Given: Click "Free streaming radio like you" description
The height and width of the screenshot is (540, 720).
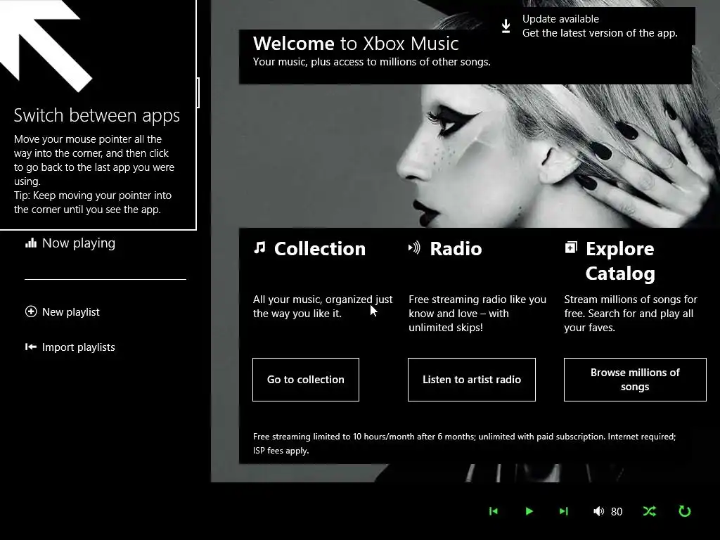Looking at the screenshot, I should tap(477, 313).
